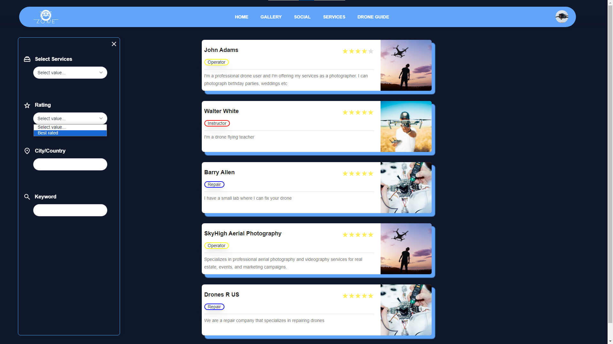Open the Drone Guide menu item

[373, 17]
